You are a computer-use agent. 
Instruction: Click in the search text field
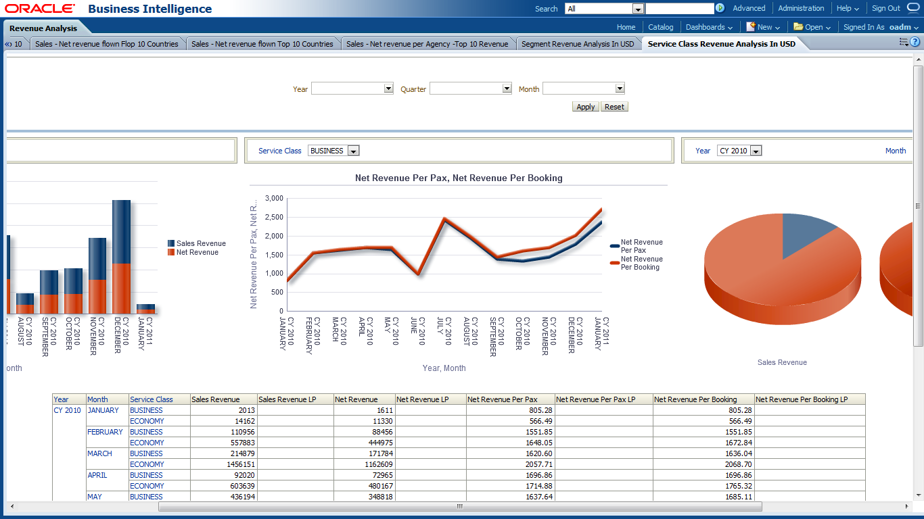pyautogui.click(x=679, y=9)
